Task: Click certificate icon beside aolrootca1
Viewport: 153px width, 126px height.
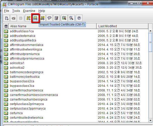Action: click(x=6, y=63)
